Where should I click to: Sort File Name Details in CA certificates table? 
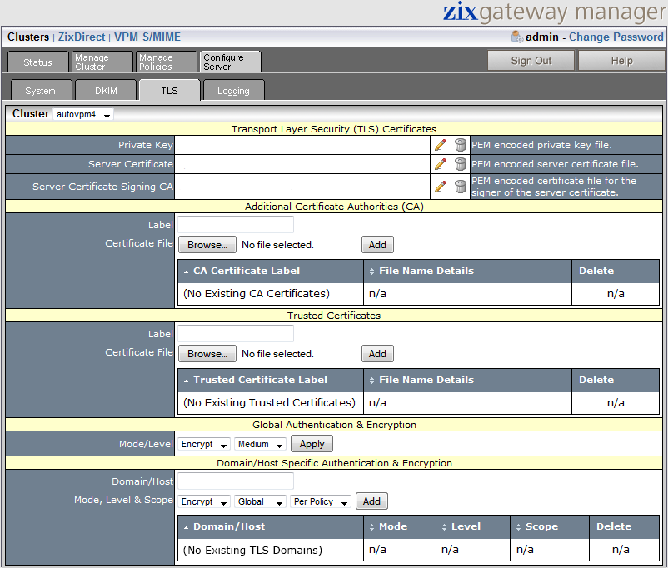[372, 272]
